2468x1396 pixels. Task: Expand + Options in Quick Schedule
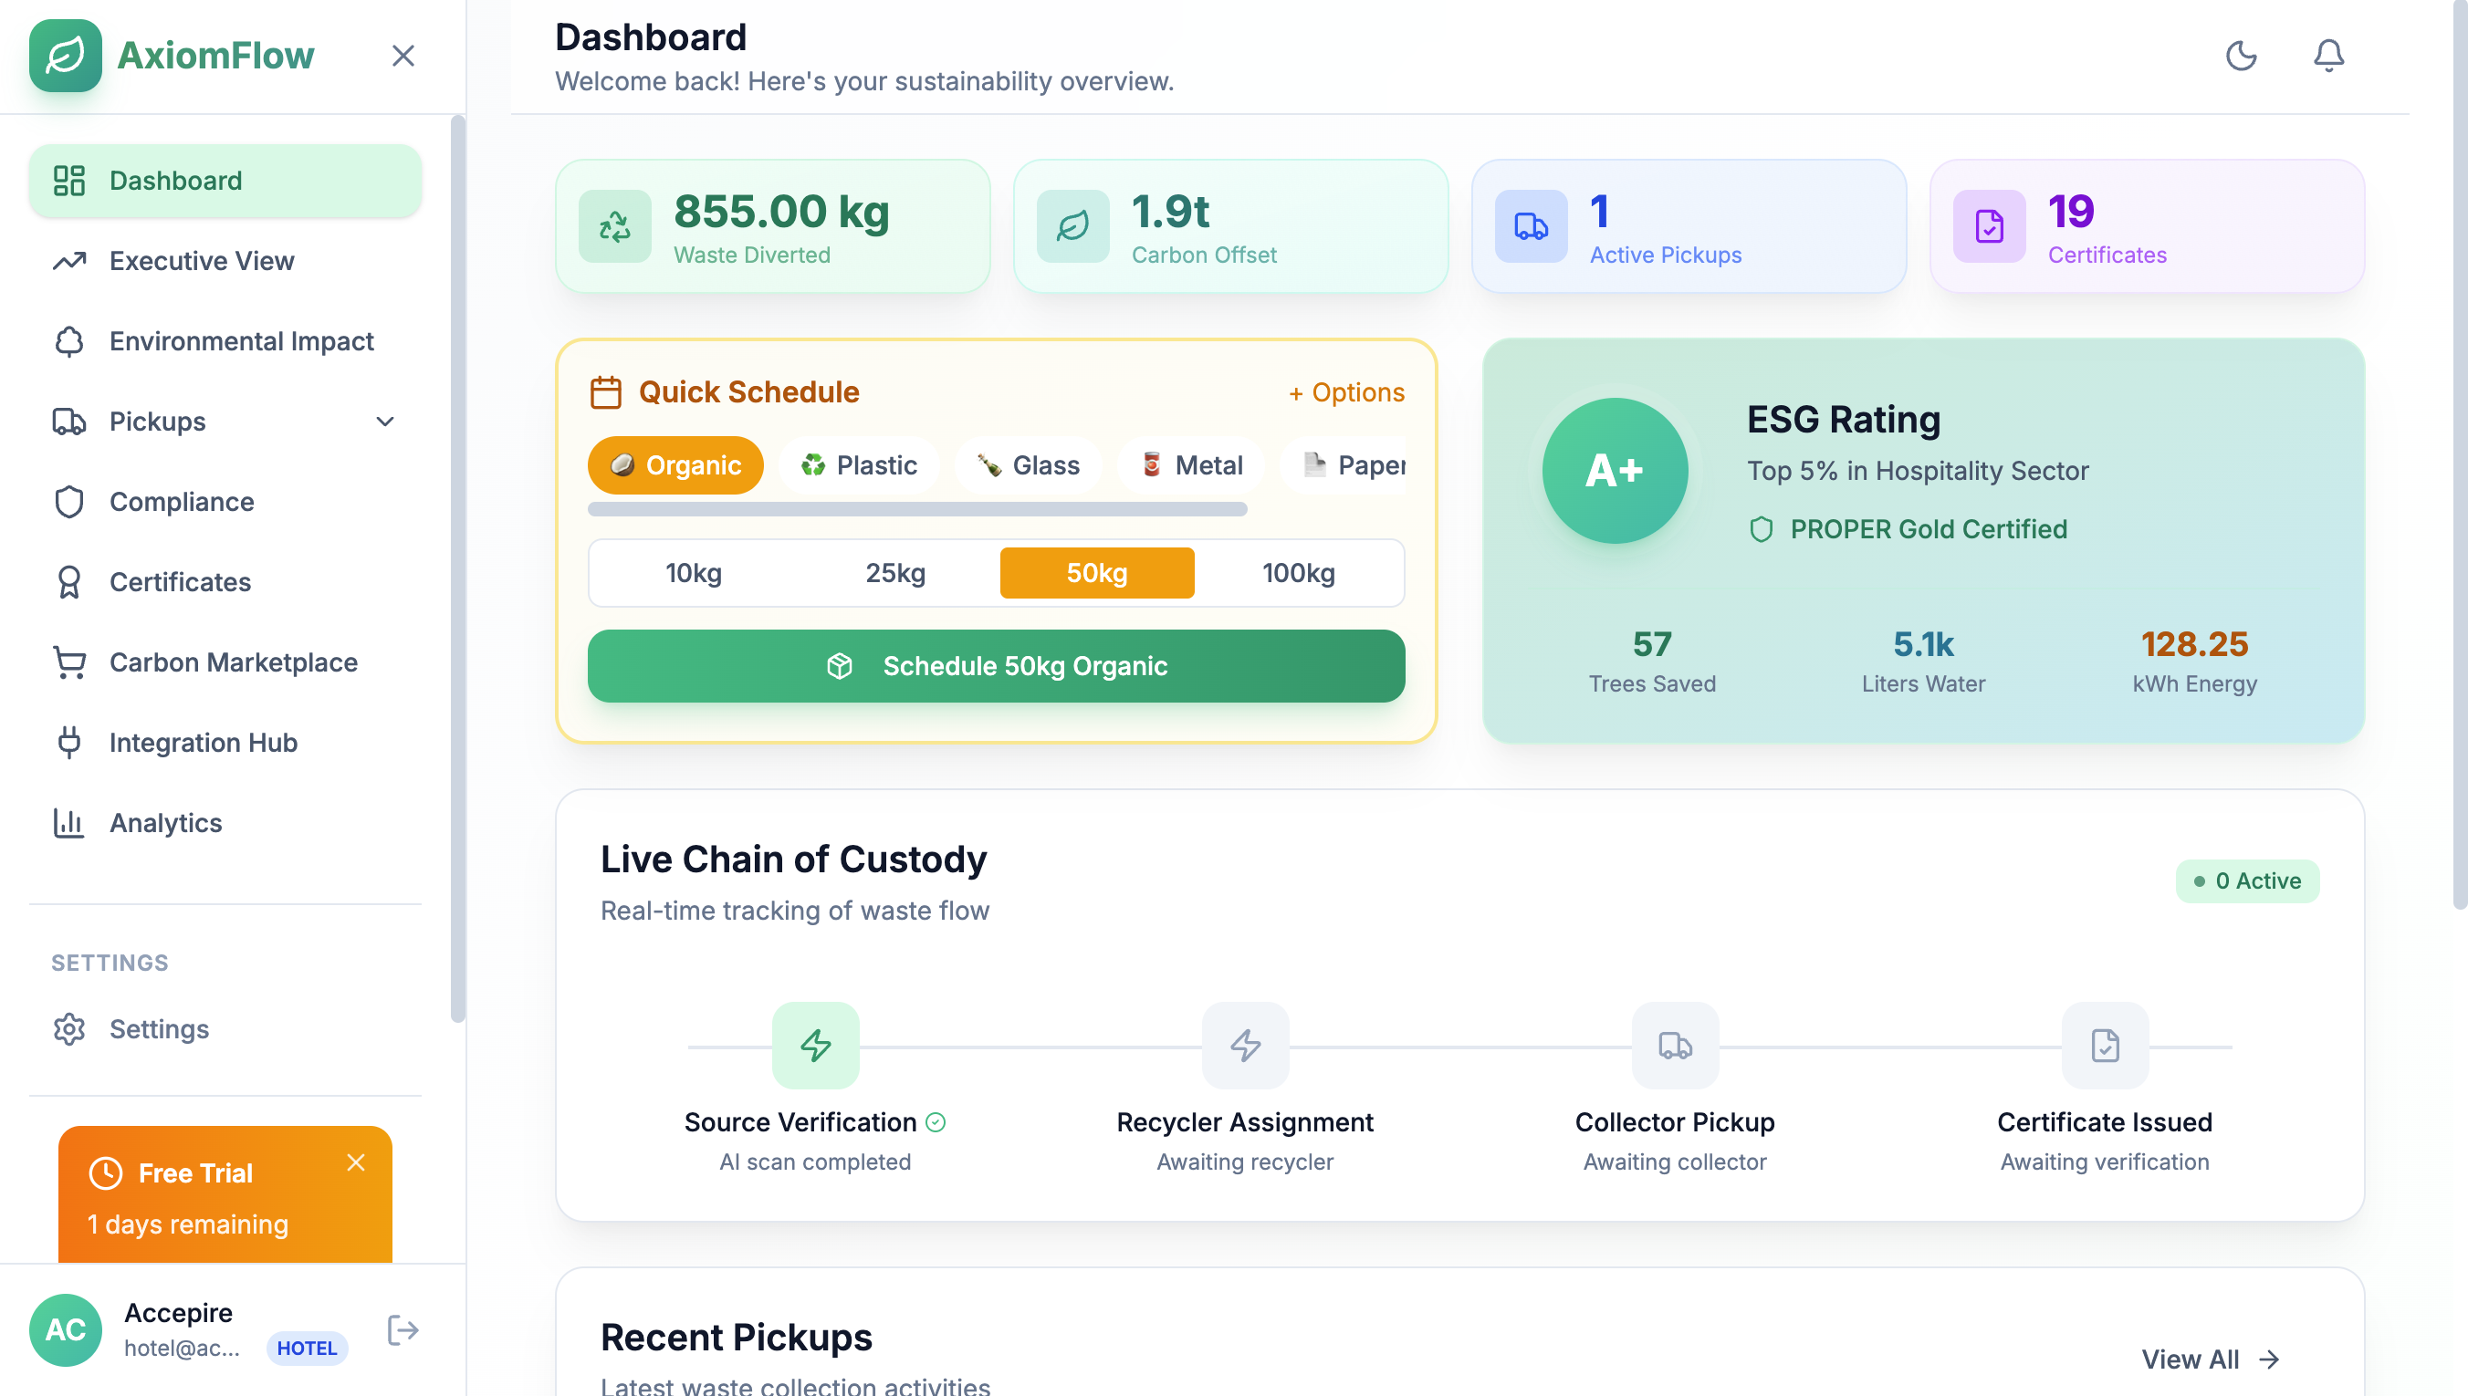(x=1347, y=392)
